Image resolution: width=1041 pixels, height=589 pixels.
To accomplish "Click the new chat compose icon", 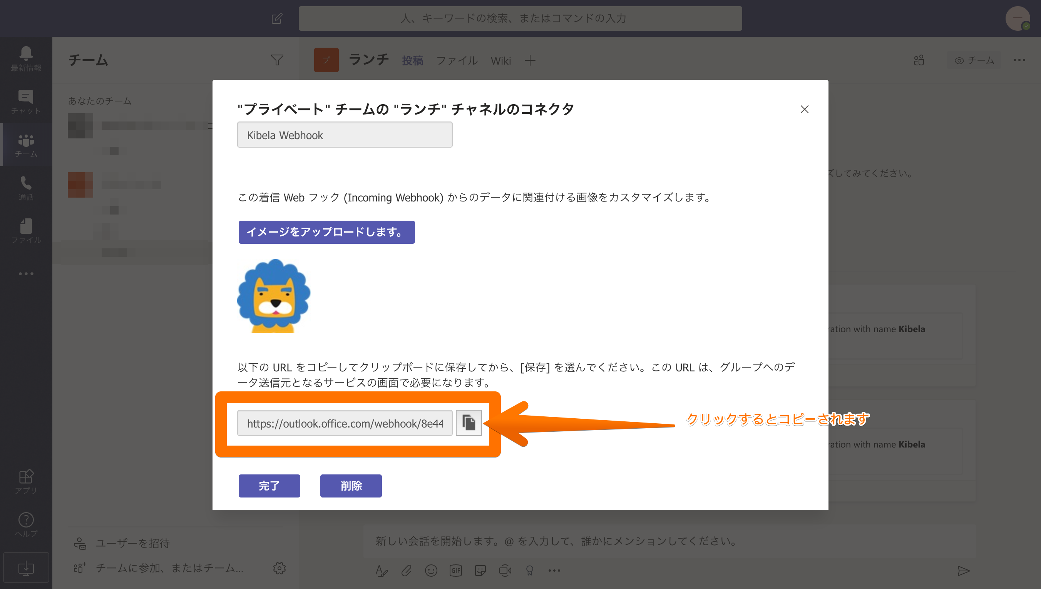I will click(x=277, y=18).
